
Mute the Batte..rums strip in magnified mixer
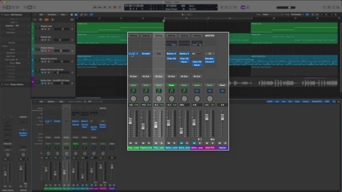coord(169,143)
